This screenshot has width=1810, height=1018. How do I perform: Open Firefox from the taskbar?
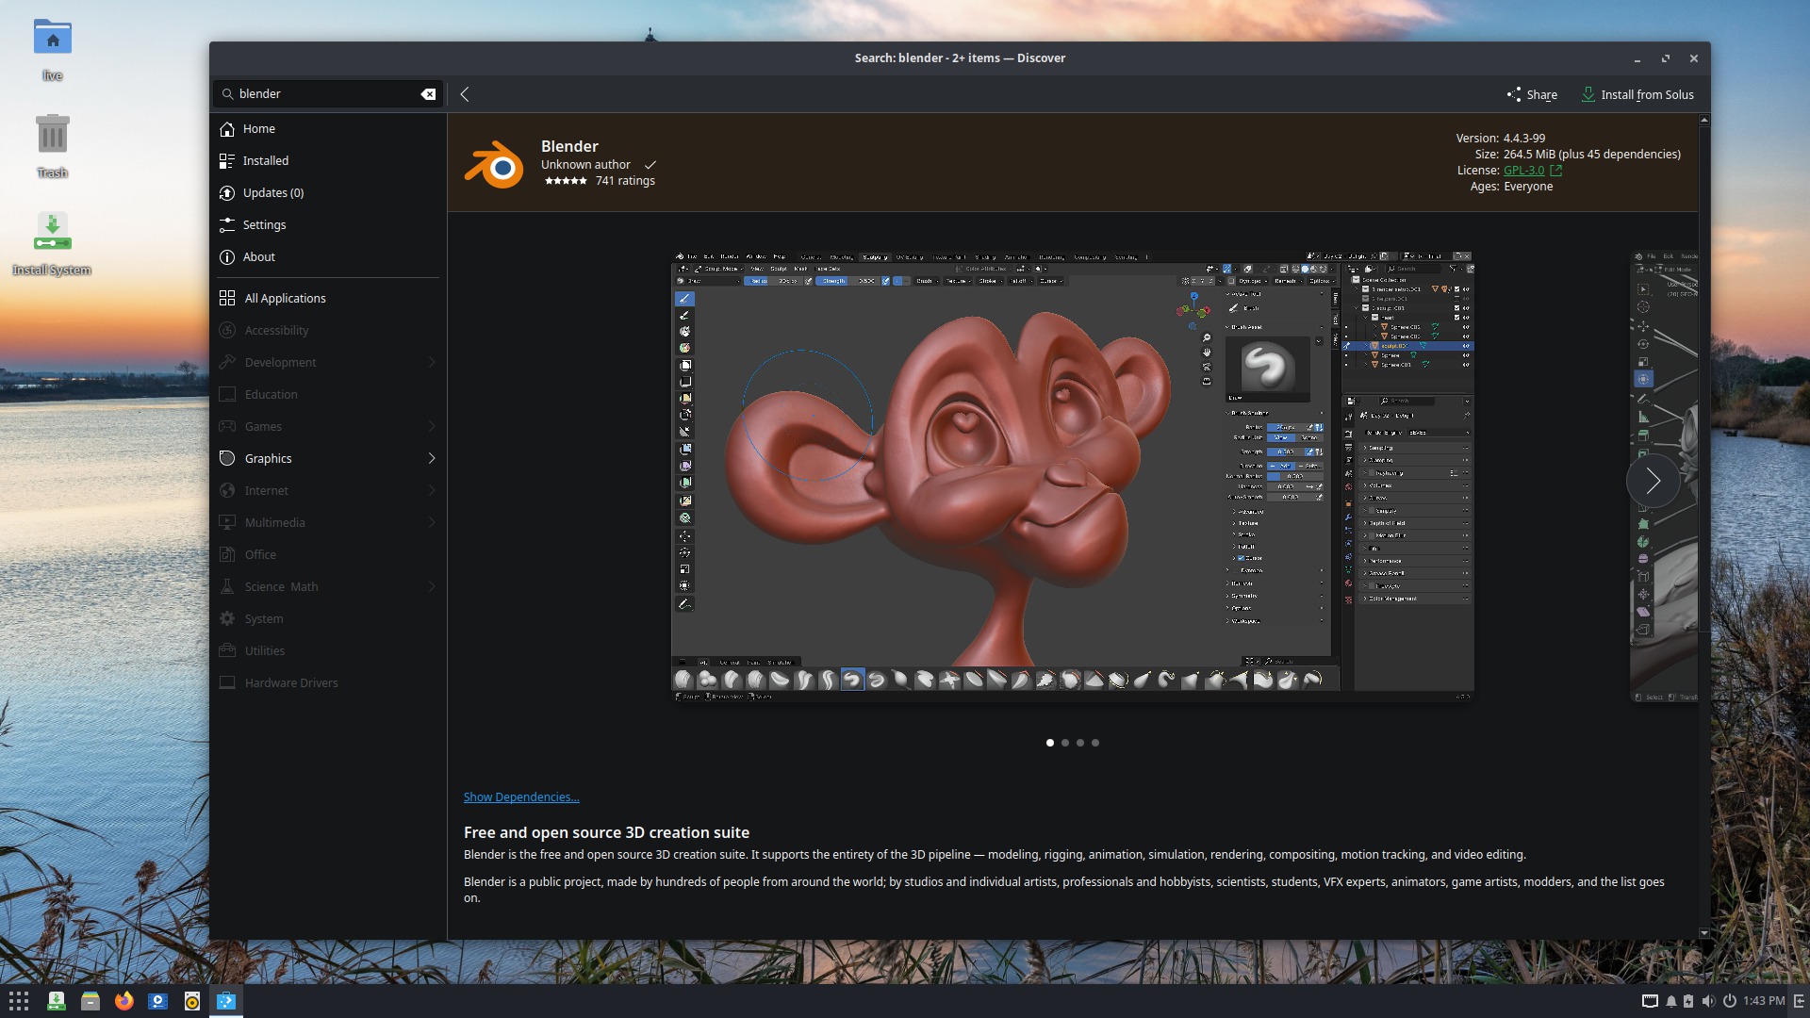(x=124, y=1001)
